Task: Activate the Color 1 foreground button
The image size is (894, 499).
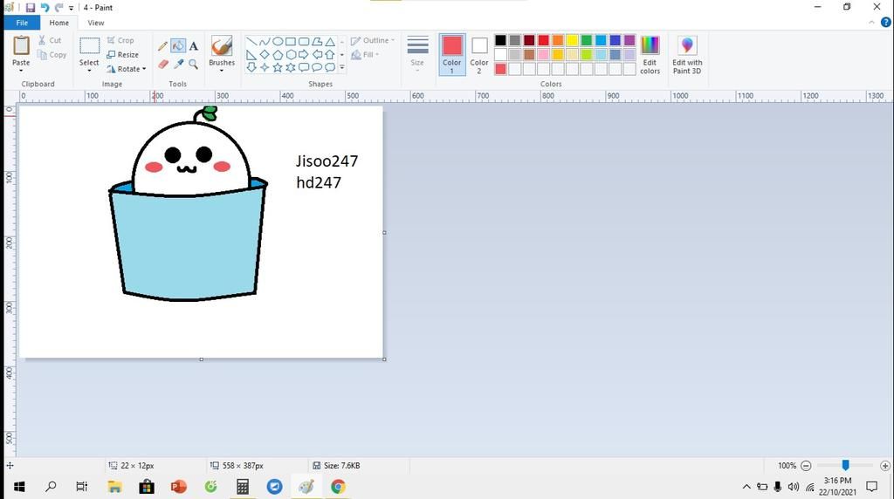Action: point(452,55)
